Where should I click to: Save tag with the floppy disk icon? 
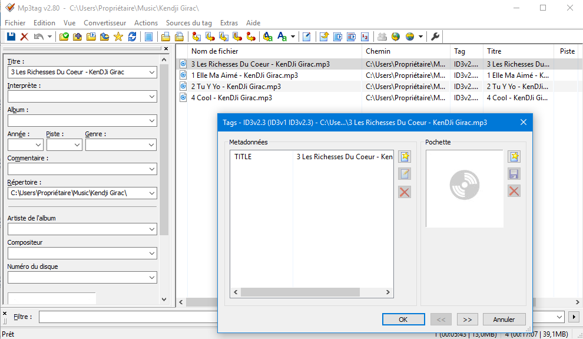tap(11, 37)
